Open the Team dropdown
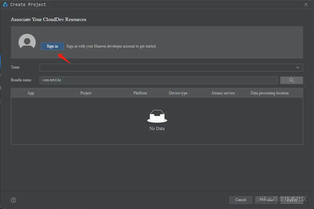The height and width of the screenshot is (209, 314). [171, 68]
